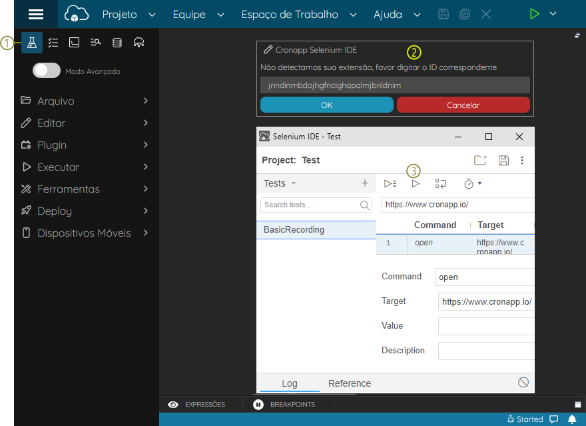The height and width of the screenshot is (426, 586).
Task: Open the BREAKPOINTS panel
Action: [x=284, y=404]
